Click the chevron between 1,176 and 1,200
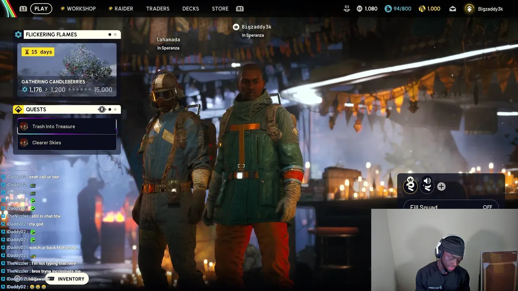 pyautogui.click(x=46, y=90)
